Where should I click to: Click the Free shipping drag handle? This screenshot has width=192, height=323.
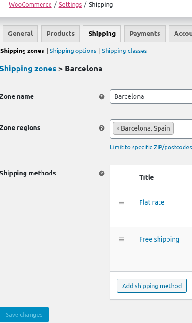click(x=121, y=239)
